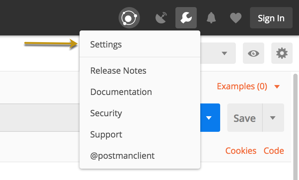Expand the blue Send button arrow
Screen dimensions: 299x180
(x=209, y=118)
